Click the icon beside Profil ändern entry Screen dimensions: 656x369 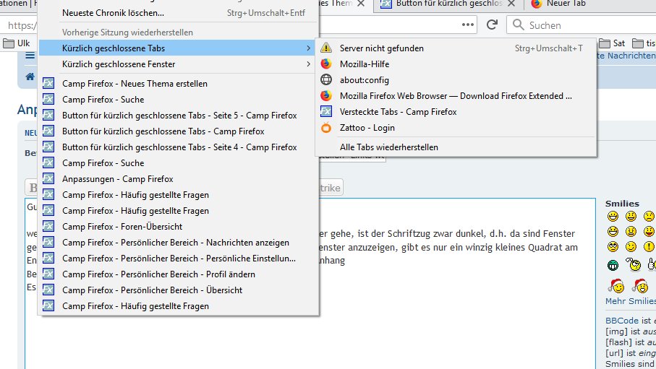point(48,274)
